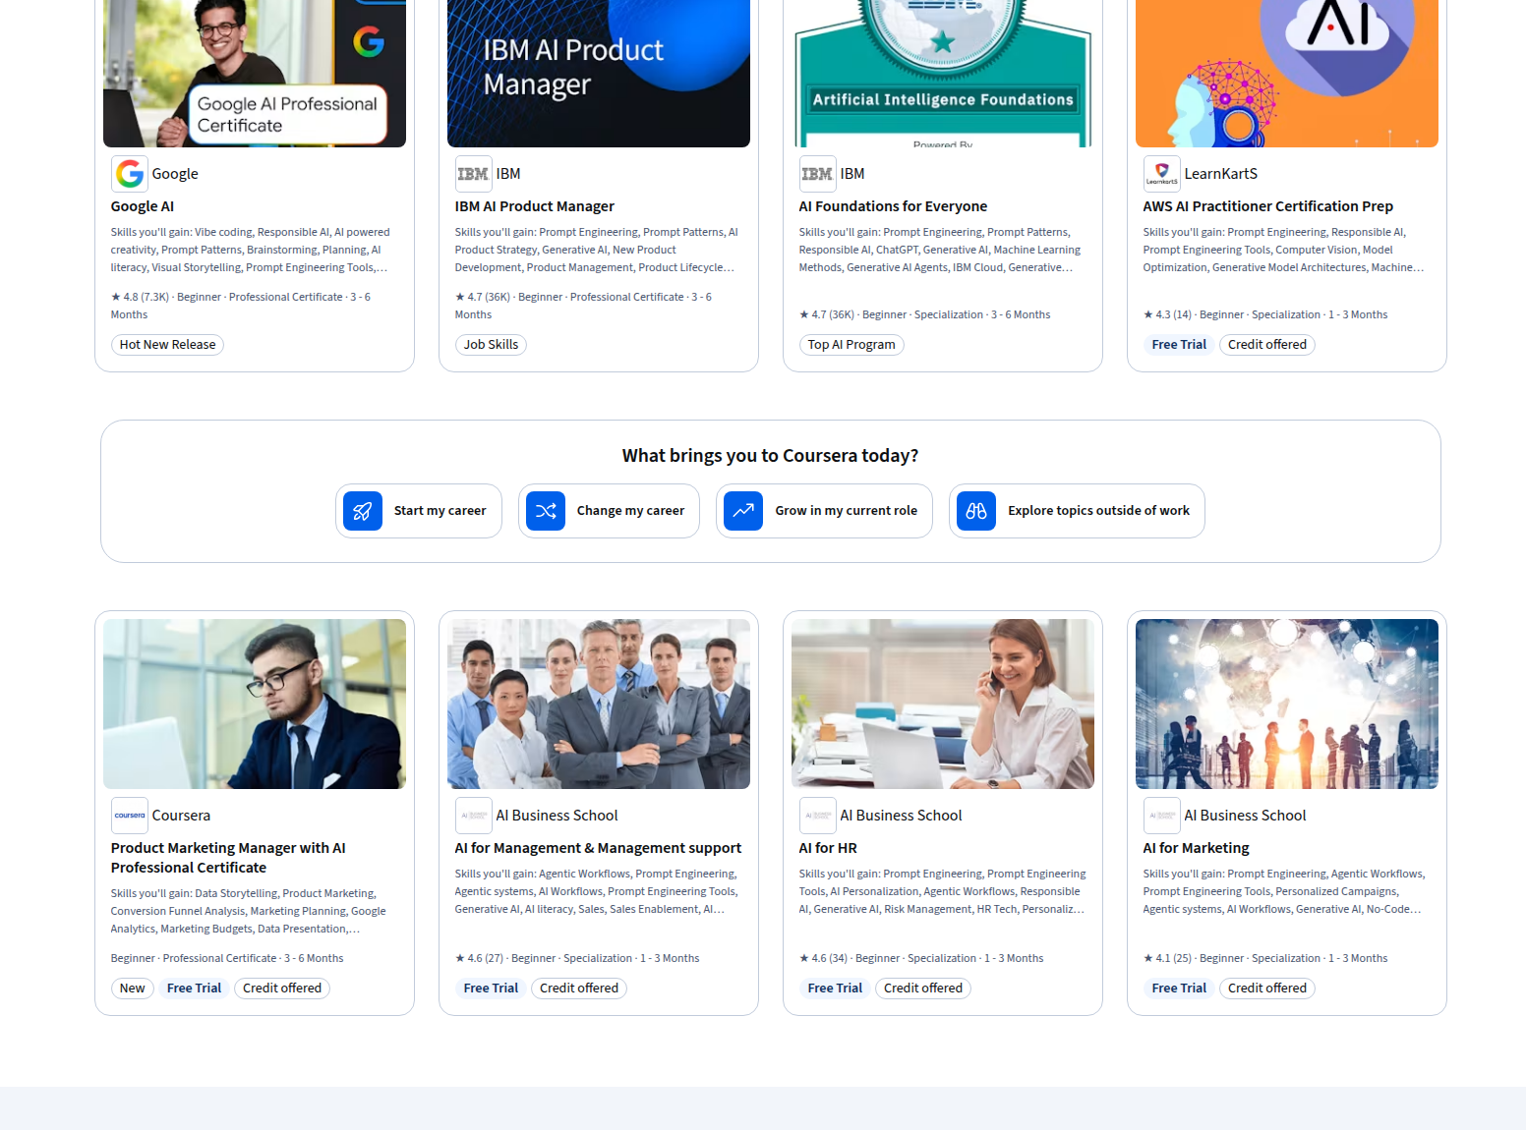Open IBM AI Product Manager course title
The height and width of the screenshot is (1130, 1526).
(535, 206)
